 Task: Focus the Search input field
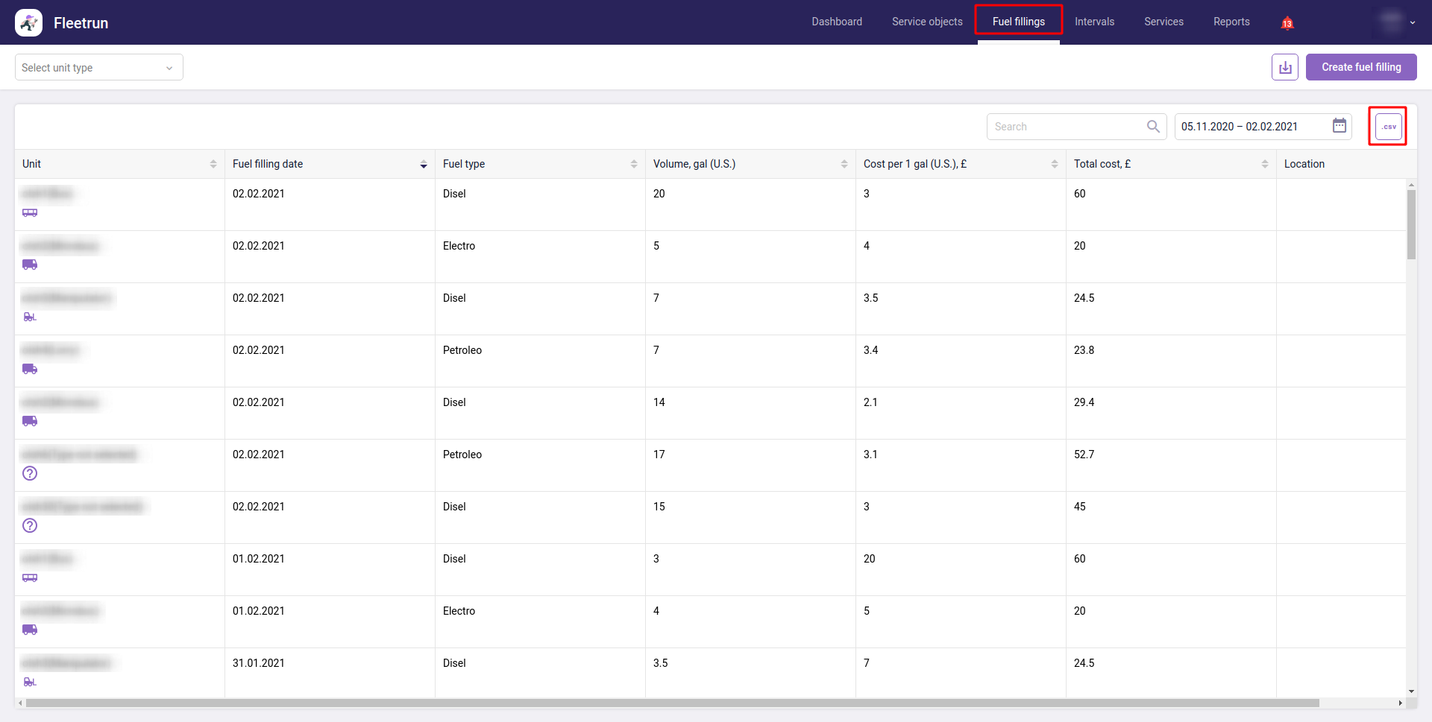pos(1067,127)
